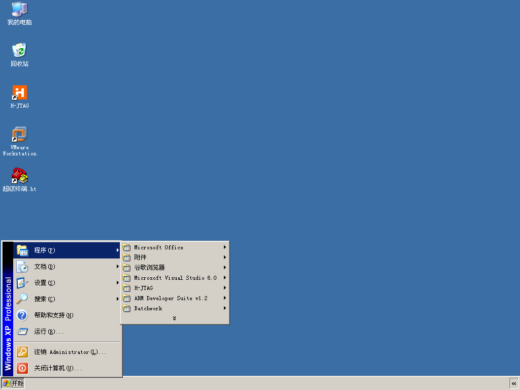520x390 pixels.
Task: Click the Batchwork folder icon
Action: (126, 308)
